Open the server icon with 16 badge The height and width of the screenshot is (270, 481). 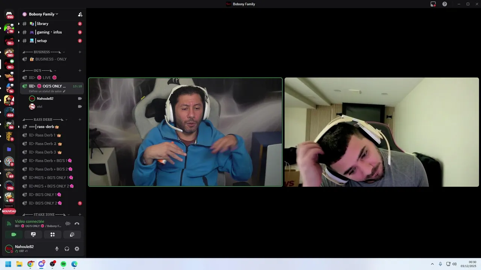[x=9, y=88]
